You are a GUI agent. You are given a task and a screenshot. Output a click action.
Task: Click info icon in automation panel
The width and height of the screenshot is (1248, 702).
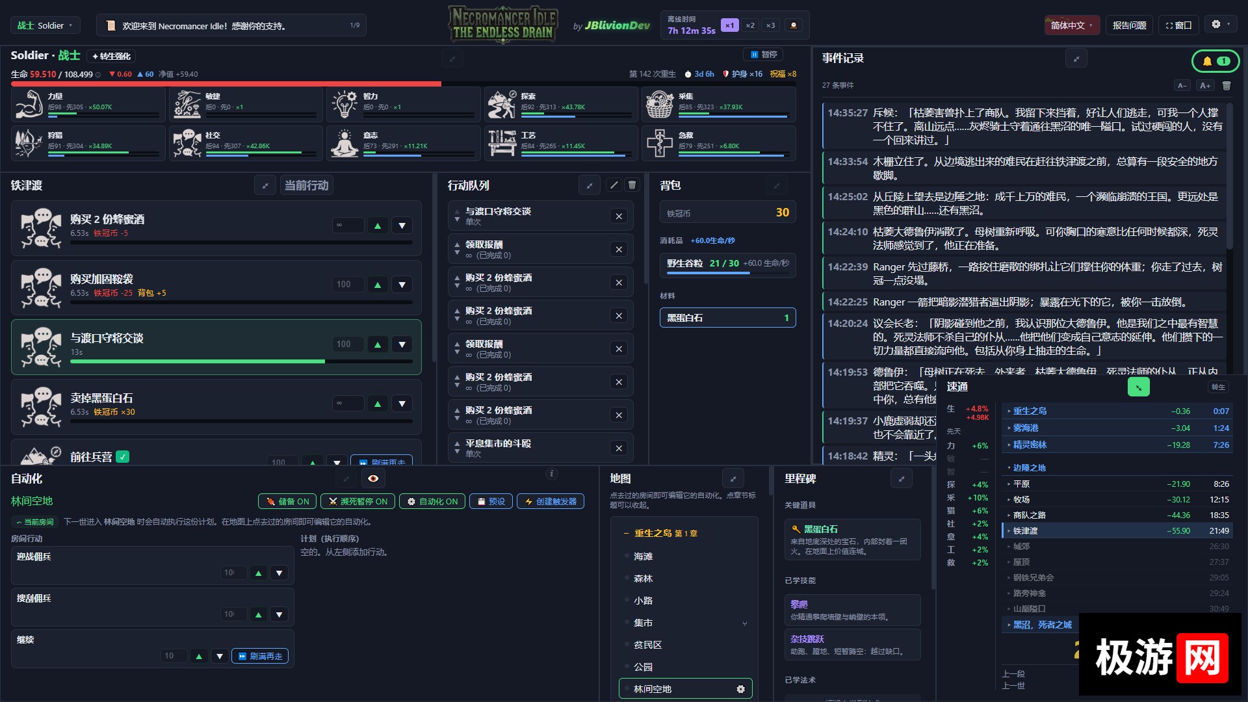click(551, 474)
